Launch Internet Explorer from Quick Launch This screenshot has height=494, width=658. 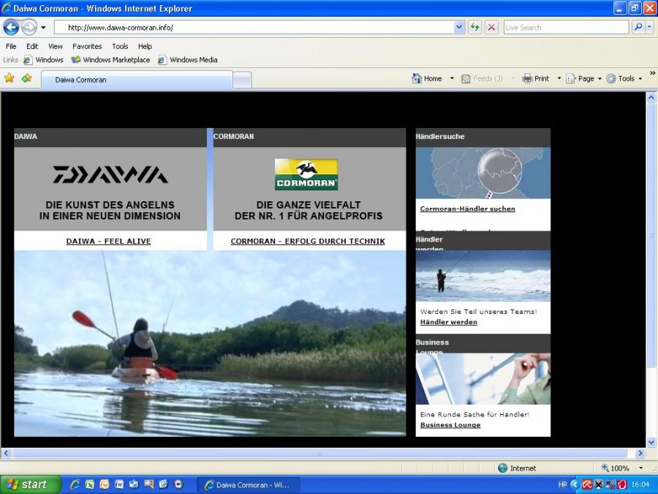coord(75,484)
